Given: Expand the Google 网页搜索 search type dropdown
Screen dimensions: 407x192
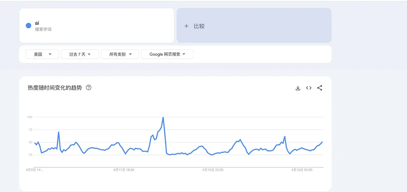Looking at the screenshot, I should coord(167,54).
